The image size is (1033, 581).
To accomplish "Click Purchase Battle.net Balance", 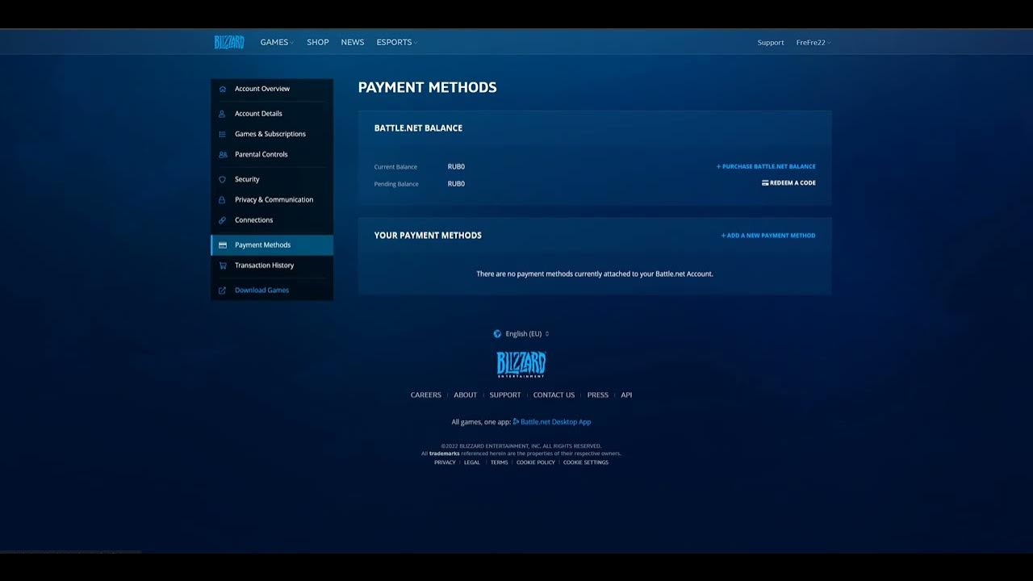I will (766, 166).
